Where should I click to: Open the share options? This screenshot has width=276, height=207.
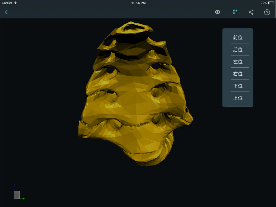tap(251, 12)
